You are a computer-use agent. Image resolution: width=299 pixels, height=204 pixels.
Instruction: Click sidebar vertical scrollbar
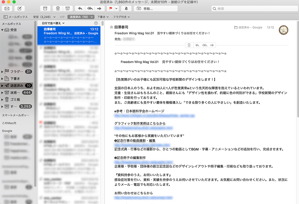(x=35, y=104)
